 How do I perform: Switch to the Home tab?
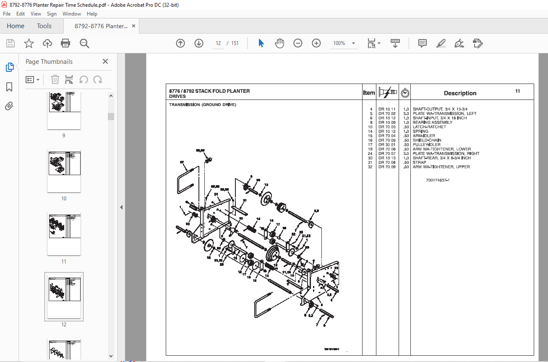16,26
